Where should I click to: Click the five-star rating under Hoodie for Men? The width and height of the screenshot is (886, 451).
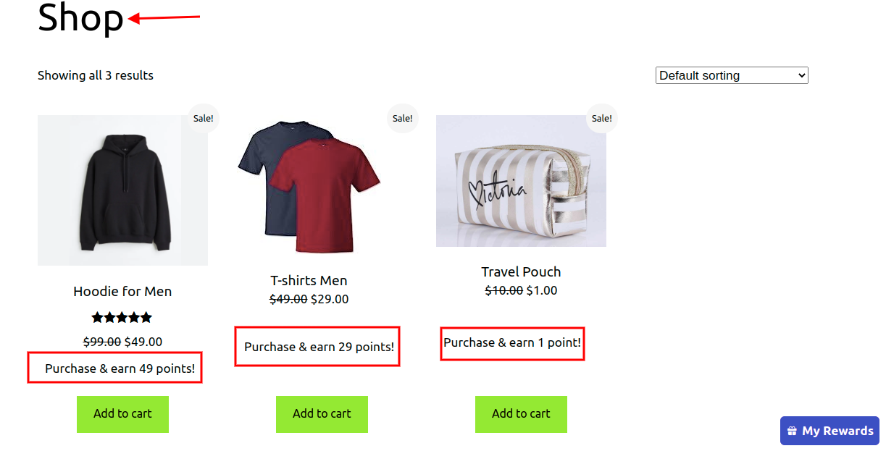coord(122,317)
